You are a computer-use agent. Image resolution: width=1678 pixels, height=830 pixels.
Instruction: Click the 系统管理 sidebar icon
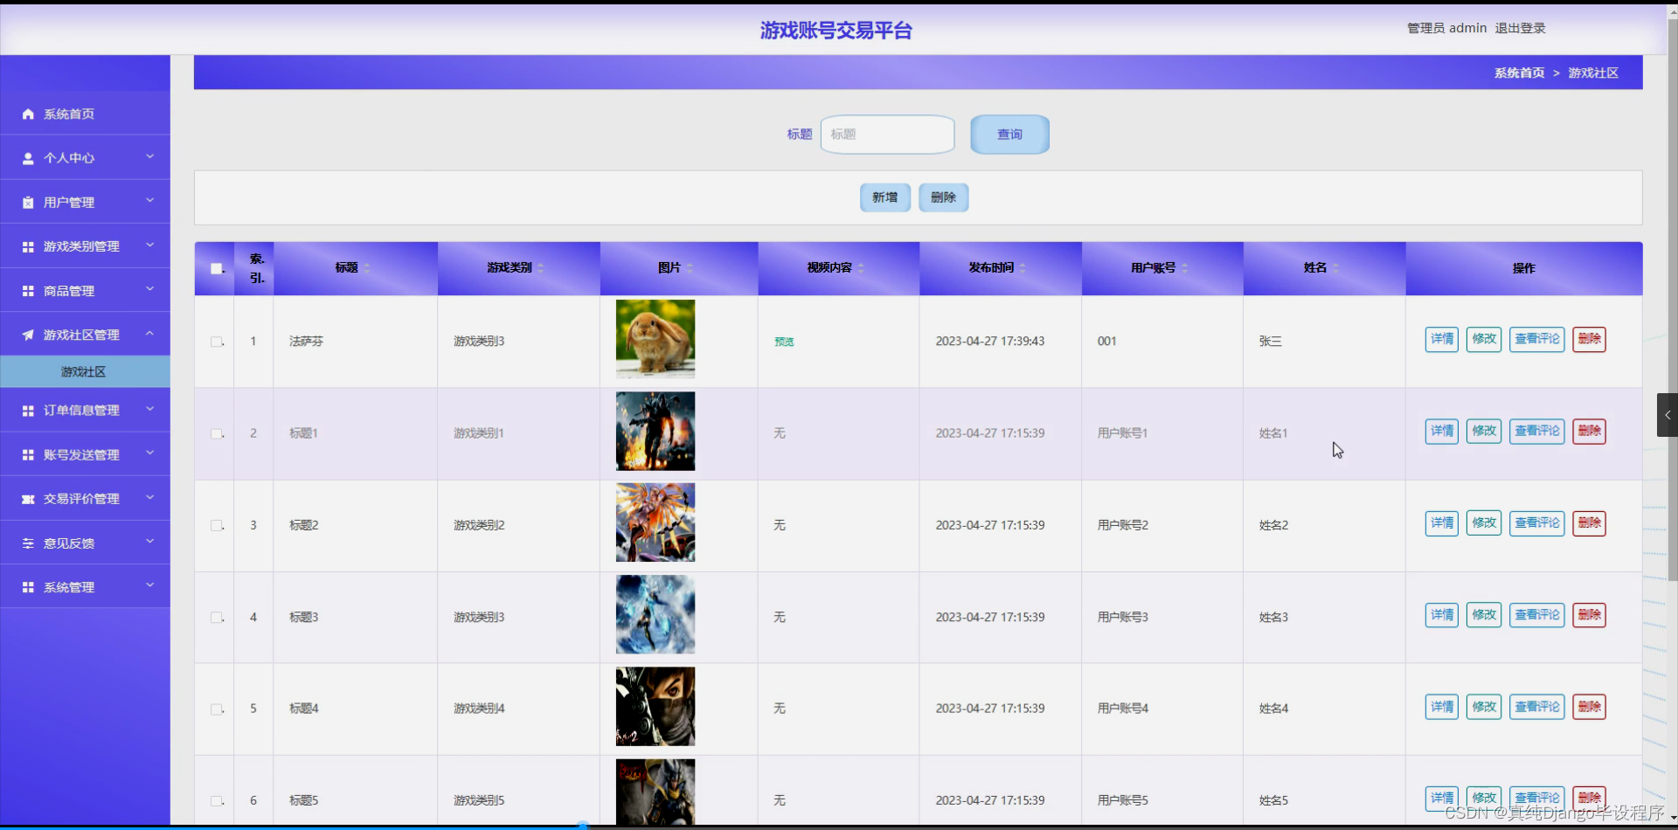coord(27,586)
